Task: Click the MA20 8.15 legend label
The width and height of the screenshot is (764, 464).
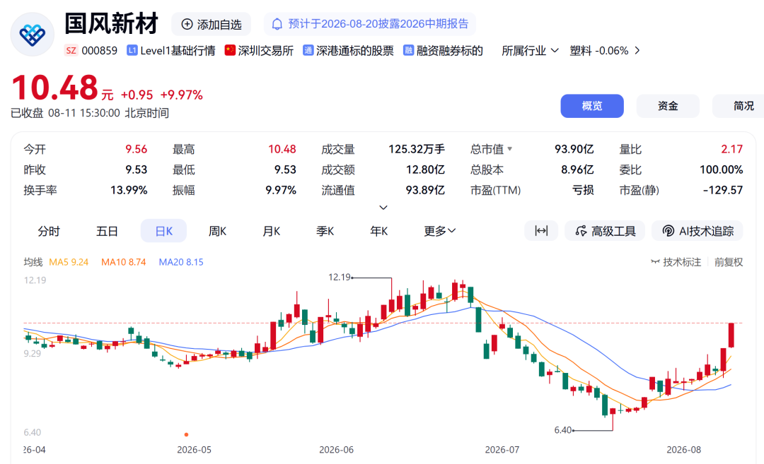Action: point(181,262)
